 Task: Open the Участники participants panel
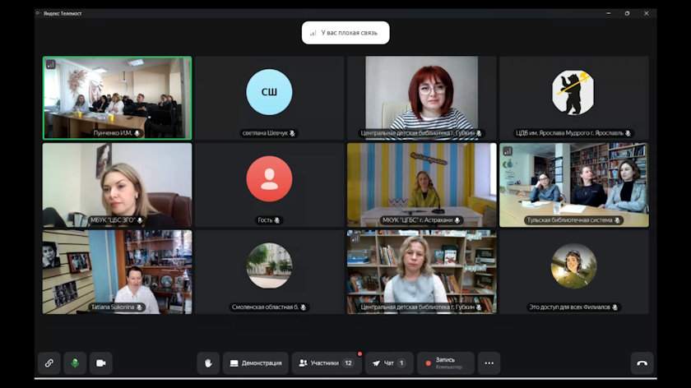[326, 363]
